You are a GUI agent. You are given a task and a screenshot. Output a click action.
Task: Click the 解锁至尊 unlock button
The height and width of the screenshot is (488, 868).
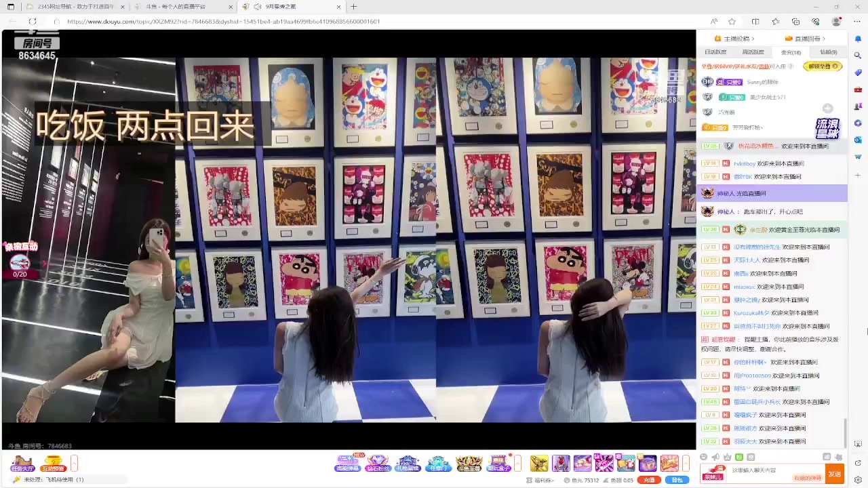[822, 66]
